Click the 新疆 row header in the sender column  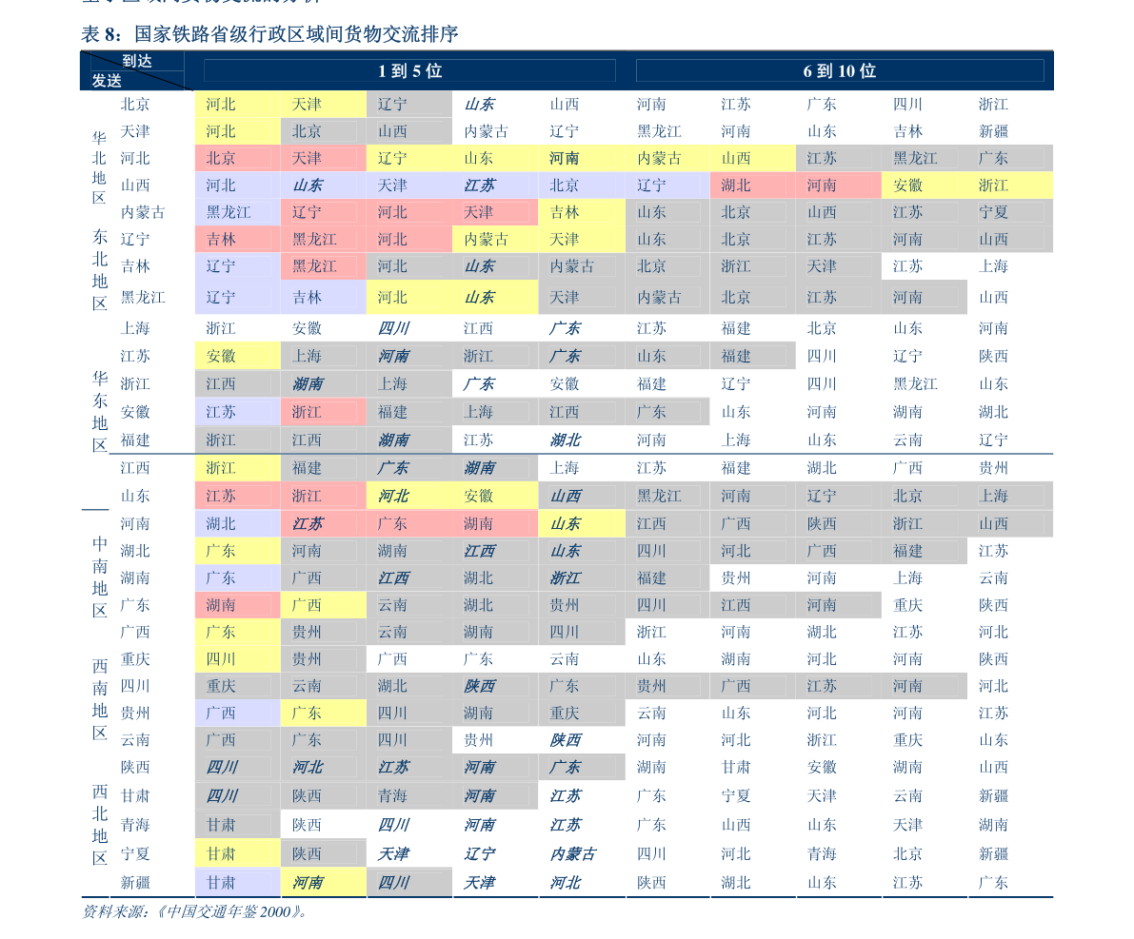pyautogui.click(x=135, y=883)
